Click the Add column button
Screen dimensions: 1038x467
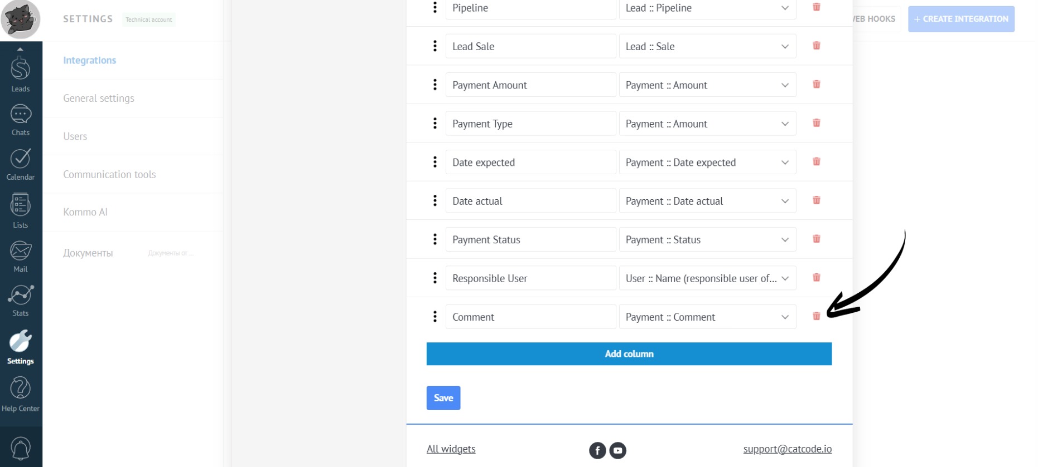[x=629, y=354]
